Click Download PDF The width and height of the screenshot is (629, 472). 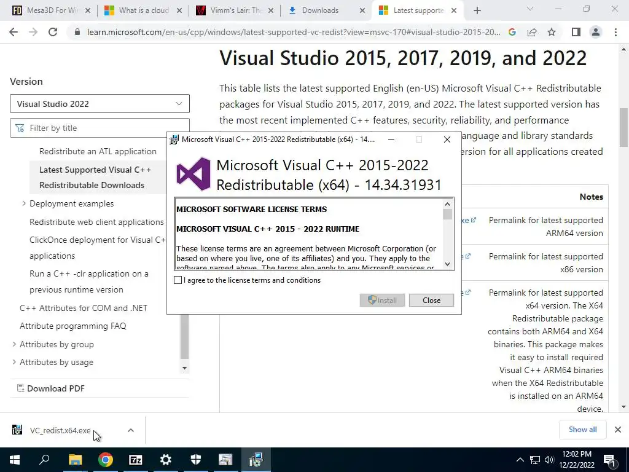point(50,388)
